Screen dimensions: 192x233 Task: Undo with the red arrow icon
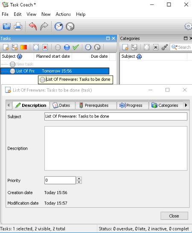33,27
